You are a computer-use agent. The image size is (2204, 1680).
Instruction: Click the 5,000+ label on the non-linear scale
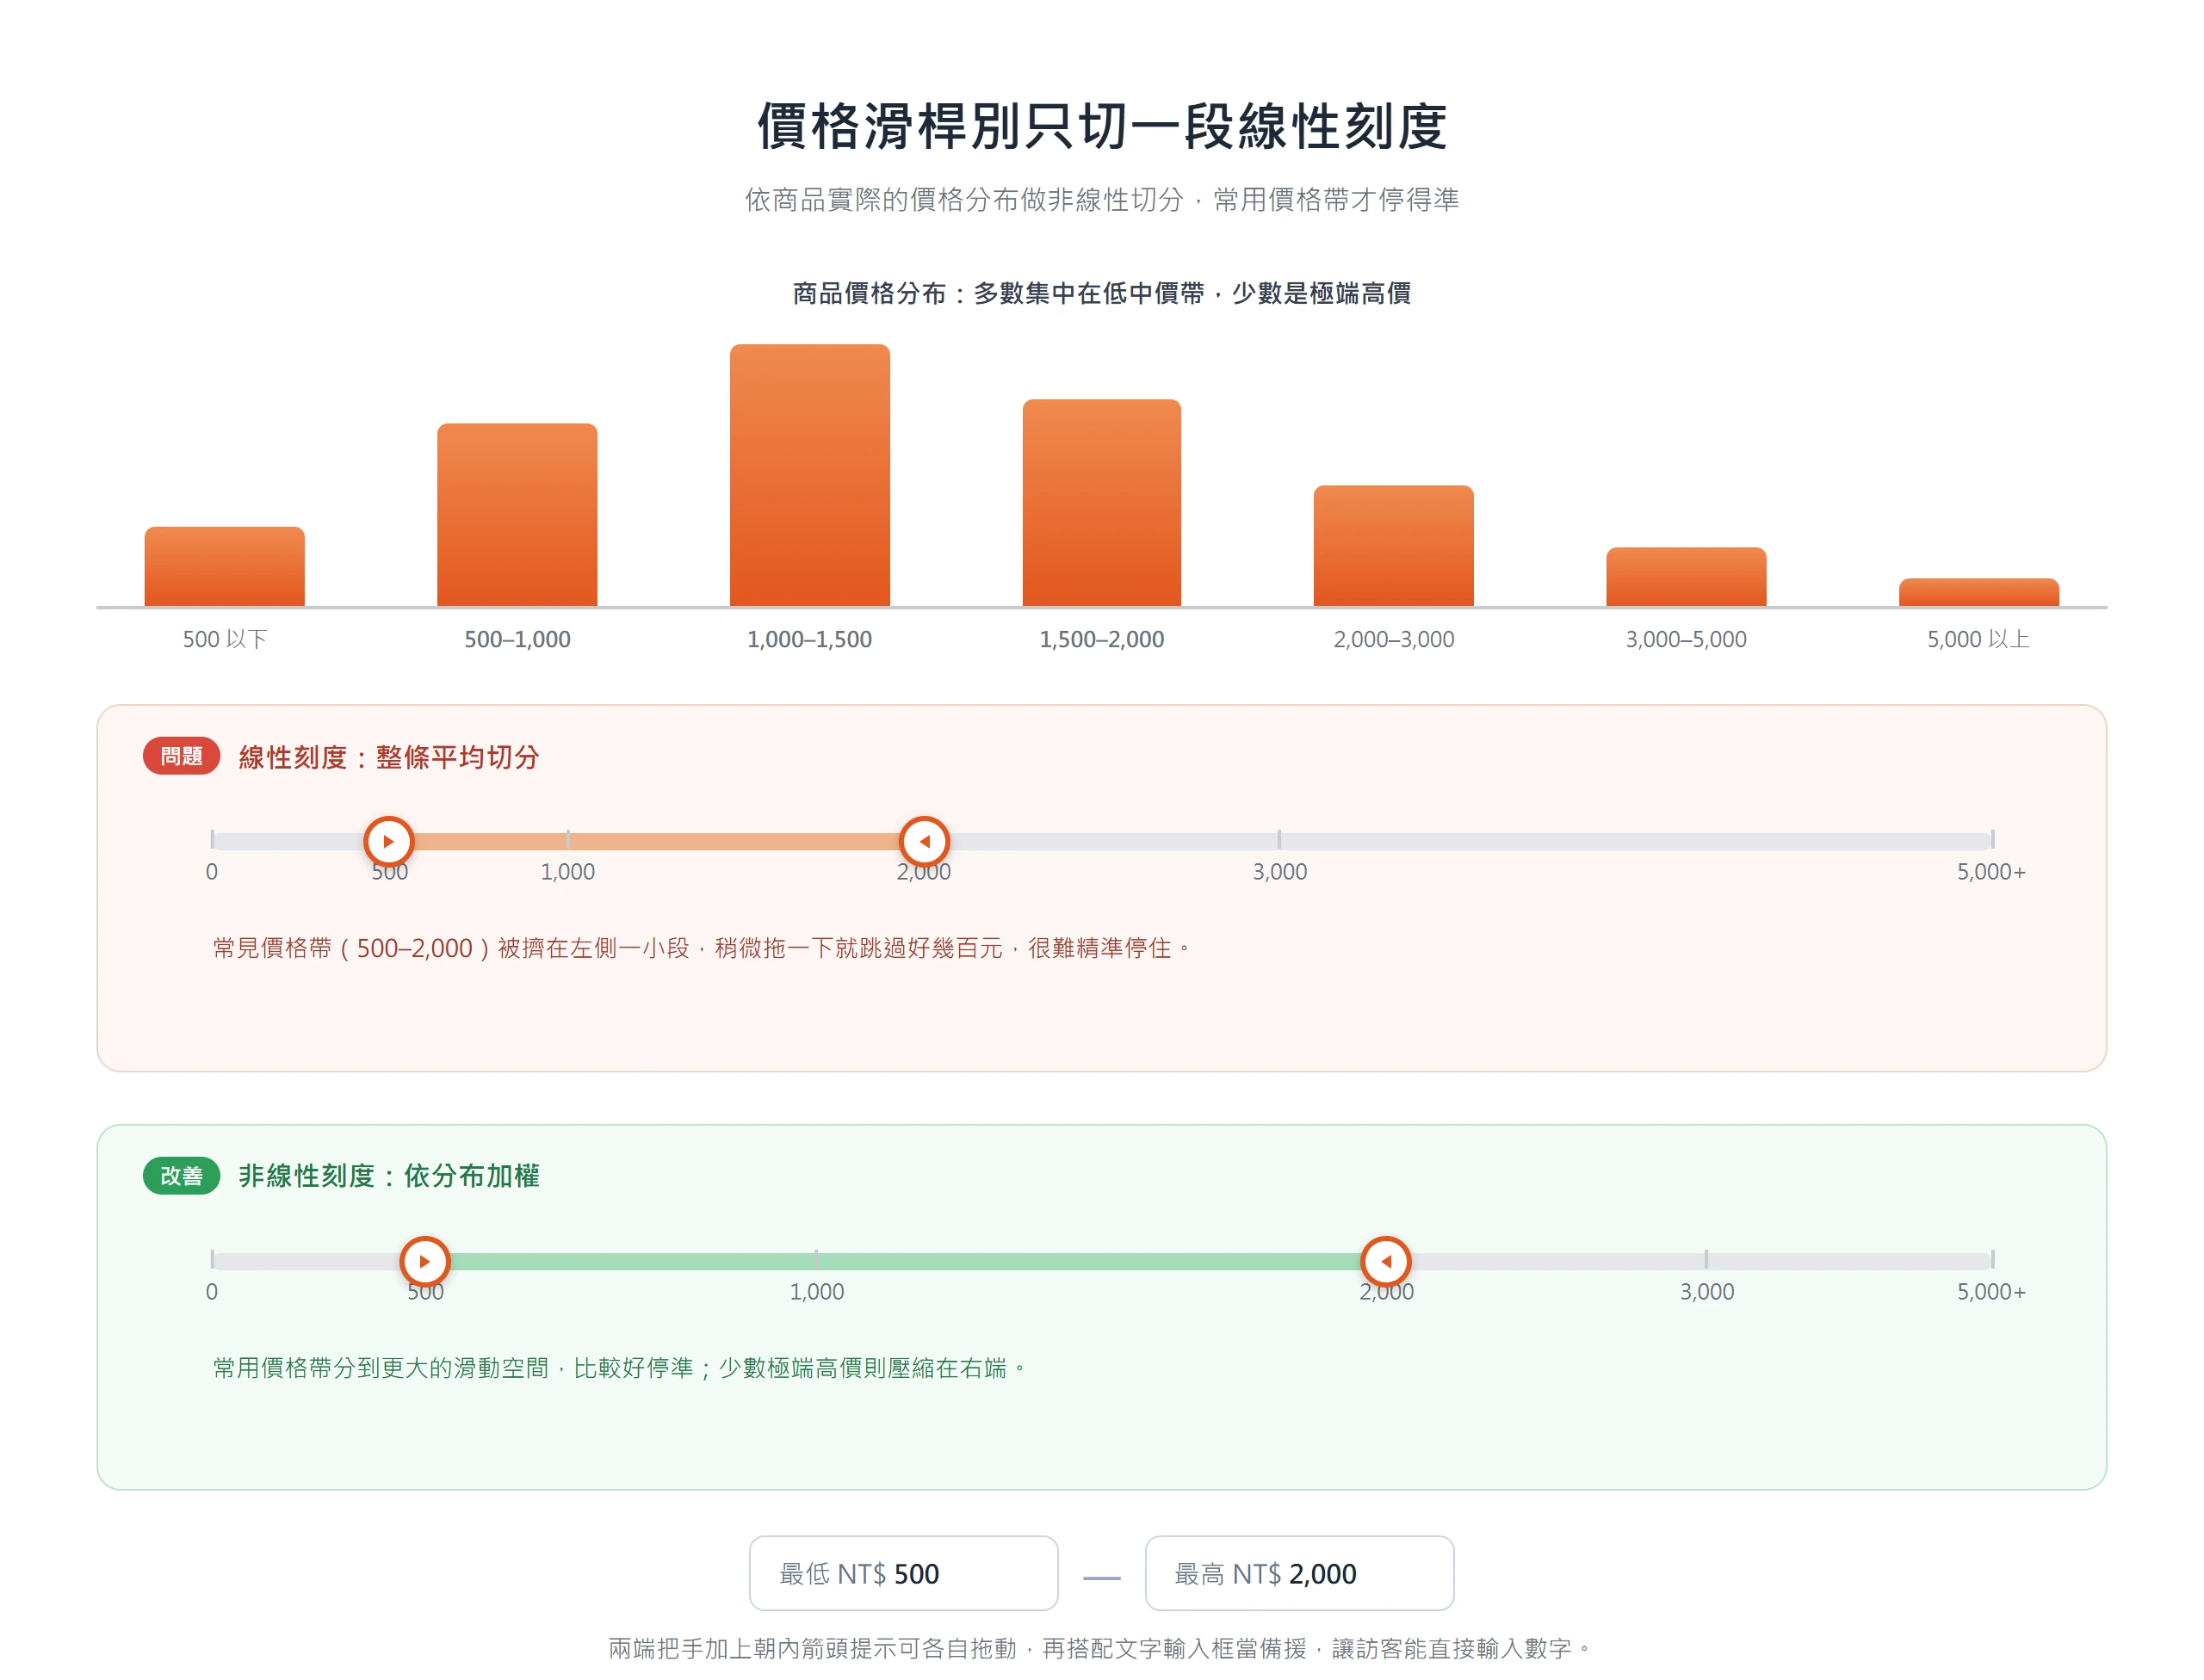point(1990,1292)
